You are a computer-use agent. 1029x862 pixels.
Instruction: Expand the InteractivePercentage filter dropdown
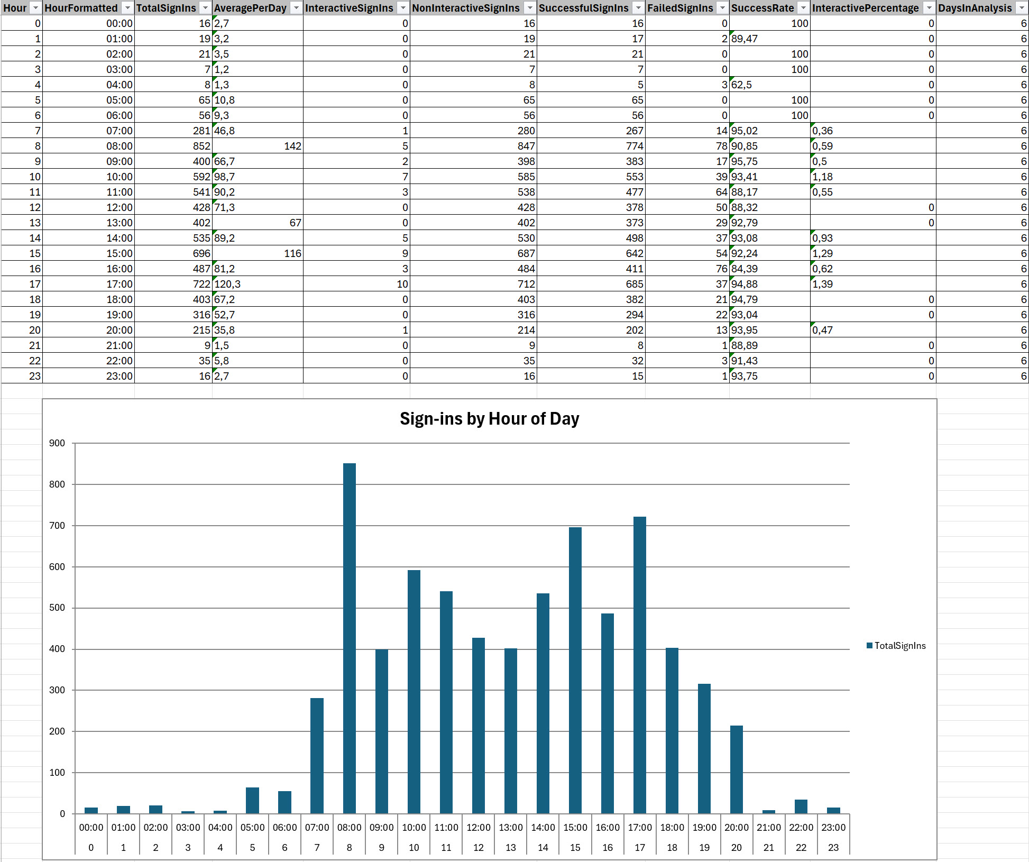pos(929,8)
